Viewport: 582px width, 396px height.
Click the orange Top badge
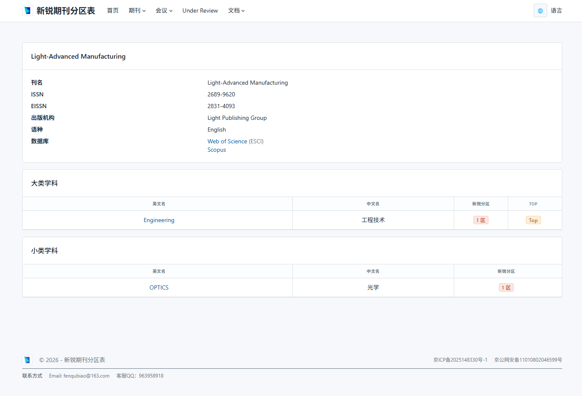[x=533, y=220]
